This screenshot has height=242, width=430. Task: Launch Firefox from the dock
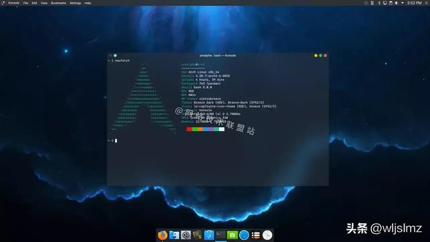[x=163, y=235]
